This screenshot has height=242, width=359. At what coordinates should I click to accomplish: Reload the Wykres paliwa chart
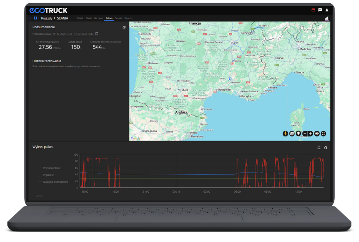326,148
